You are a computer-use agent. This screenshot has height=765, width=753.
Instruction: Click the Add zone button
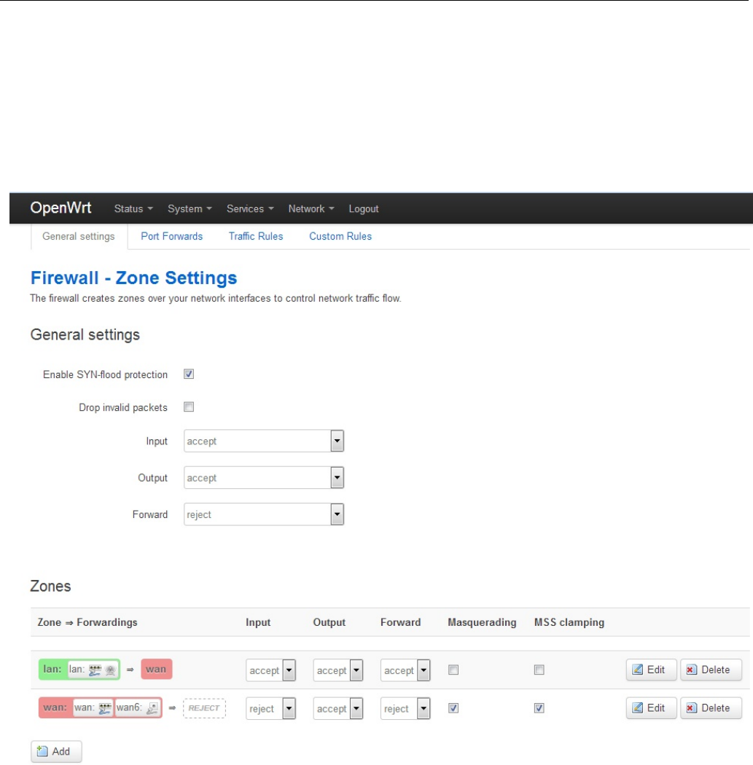click(56, 751)
